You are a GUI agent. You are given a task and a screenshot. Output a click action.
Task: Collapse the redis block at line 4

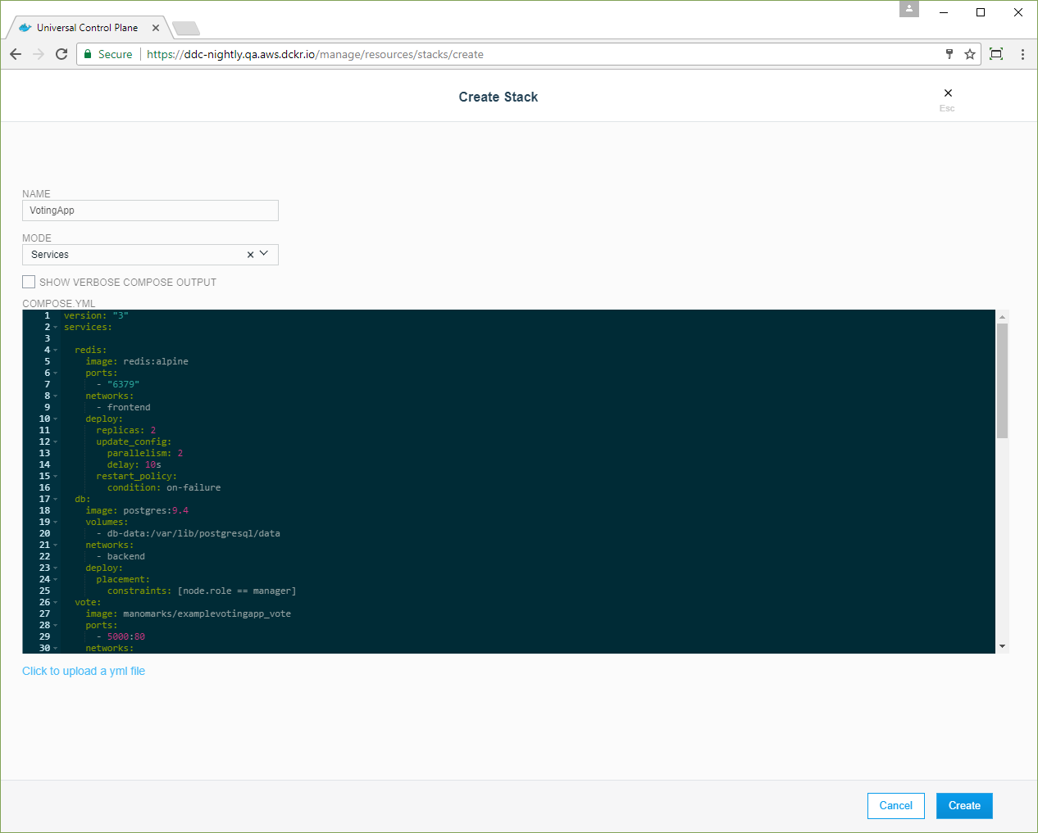click(56, 351)
